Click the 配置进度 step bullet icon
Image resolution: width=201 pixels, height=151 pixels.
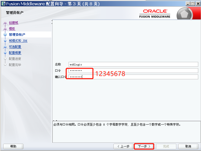click(5, 59)
